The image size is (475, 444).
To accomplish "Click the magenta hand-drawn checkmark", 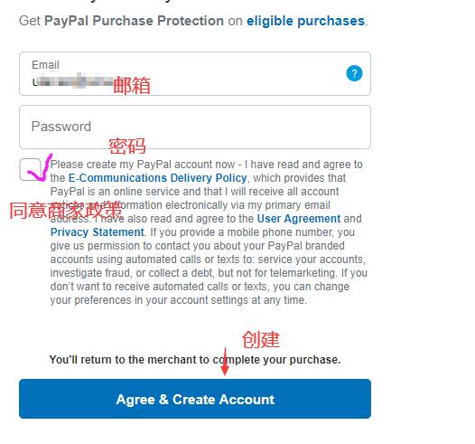I will point(40,168).
